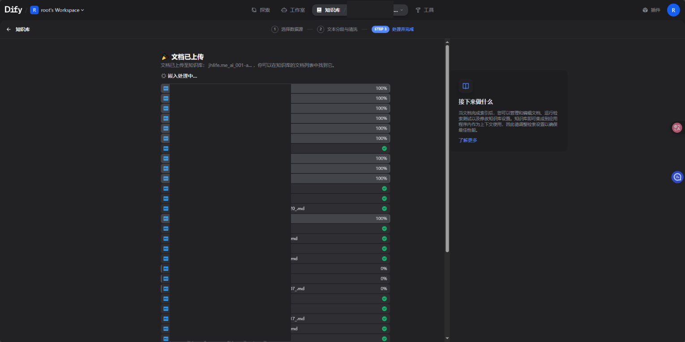The height and width of the screenshot is (342, 685).
Task: Click the Dify logo
Action: pyautogui.click(x=13, y=10)
